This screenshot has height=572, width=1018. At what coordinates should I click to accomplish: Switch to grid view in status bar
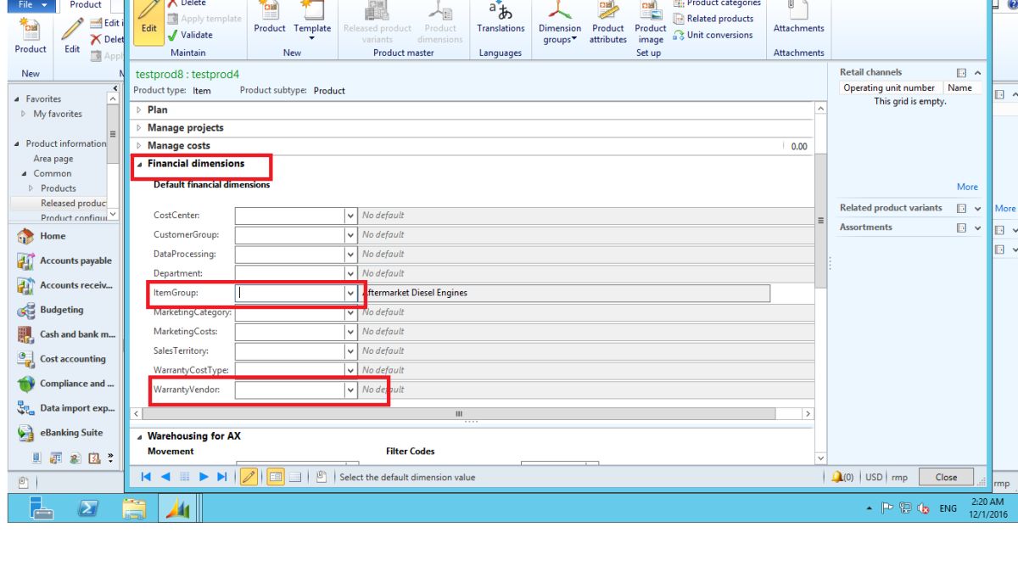pos(295,477)
